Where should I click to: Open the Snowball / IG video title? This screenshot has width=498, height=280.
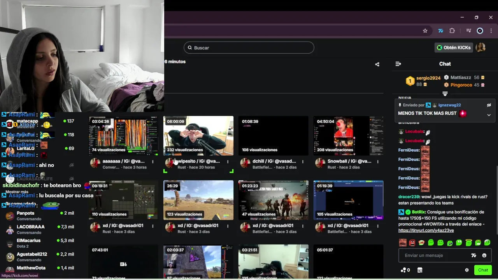pyautogui.click(x=349, y=161)
